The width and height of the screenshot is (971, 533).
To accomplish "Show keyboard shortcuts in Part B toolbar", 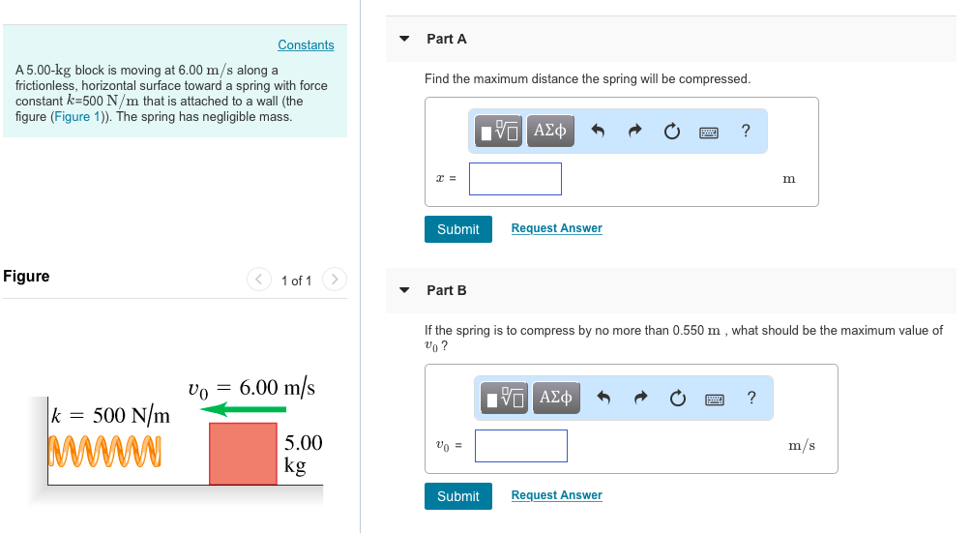I will [715, 399].
